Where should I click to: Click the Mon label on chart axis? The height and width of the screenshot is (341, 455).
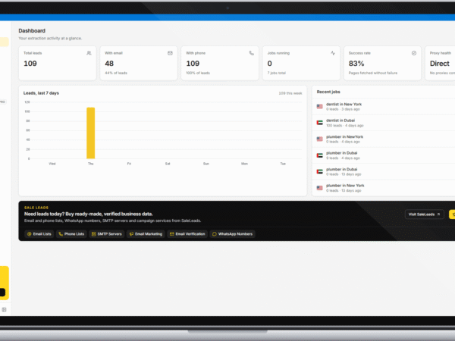[x=244, y=164]
